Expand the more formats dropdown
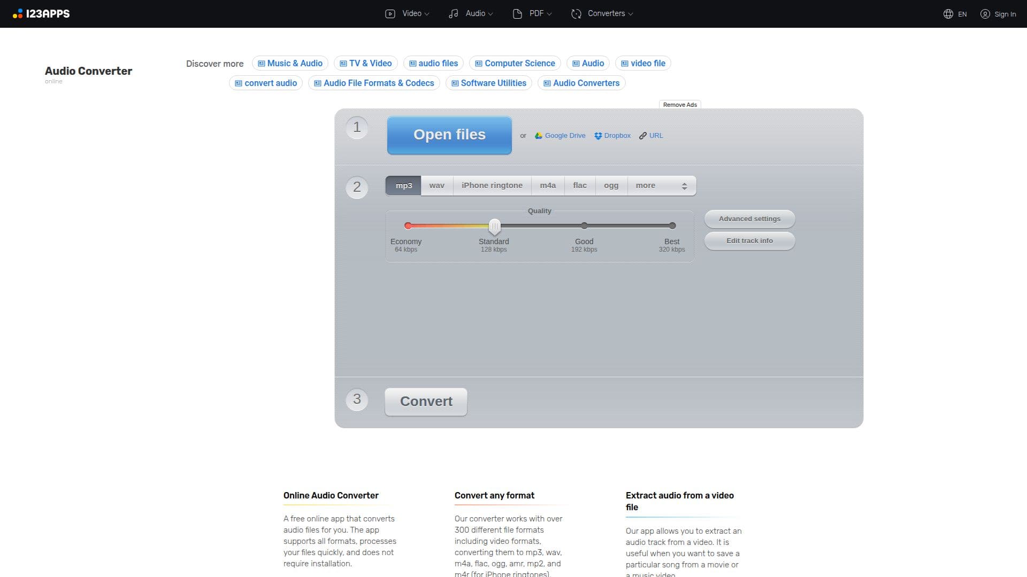The width and height of the screenshot is (1027, 577). [662, 185]
